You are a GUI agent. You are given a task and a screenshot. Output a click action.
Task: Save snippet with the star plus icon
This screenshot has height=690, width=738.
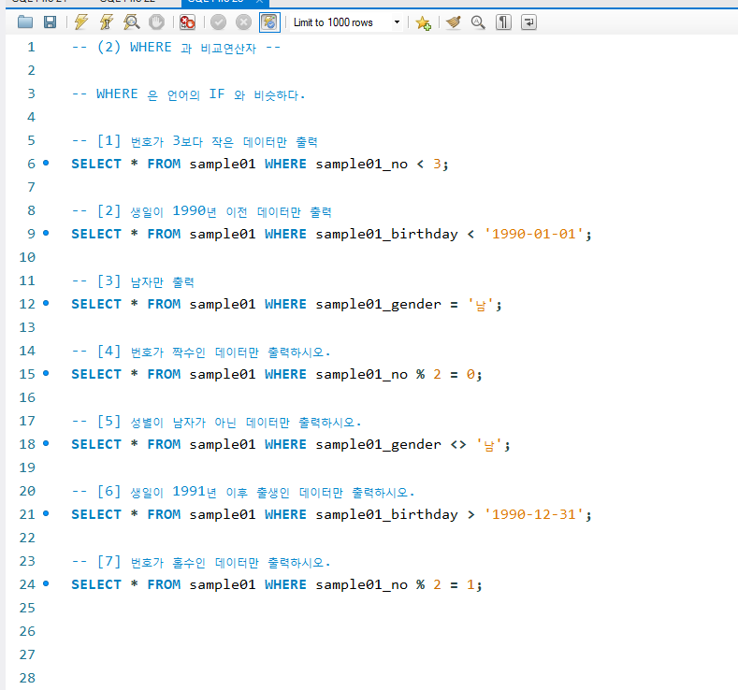[423, 22]
